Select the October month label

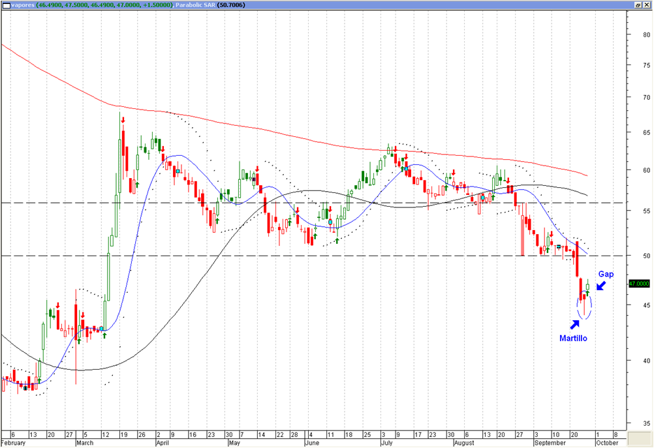click(607, 443)
